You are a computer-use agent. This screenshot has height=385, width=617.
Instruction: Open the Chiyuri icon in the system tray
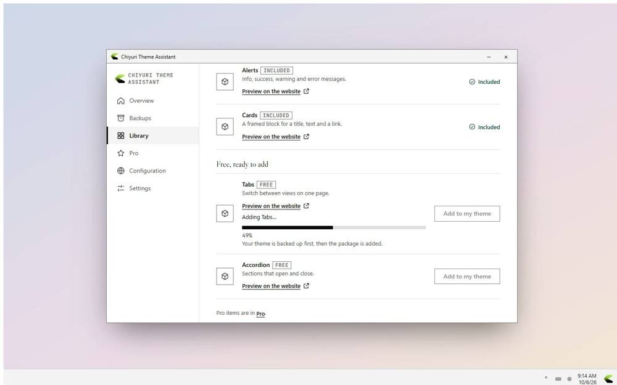pyautogui.click(x=608, y=379)
